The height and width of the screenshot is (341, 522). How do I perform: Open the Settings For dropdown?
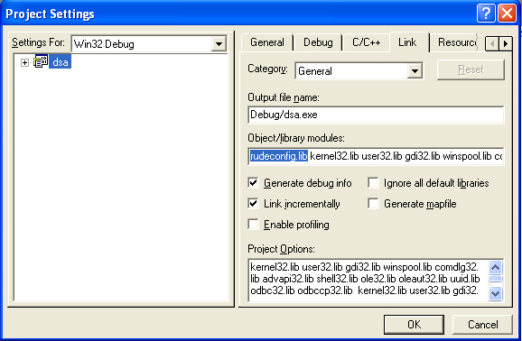[219, 44]
